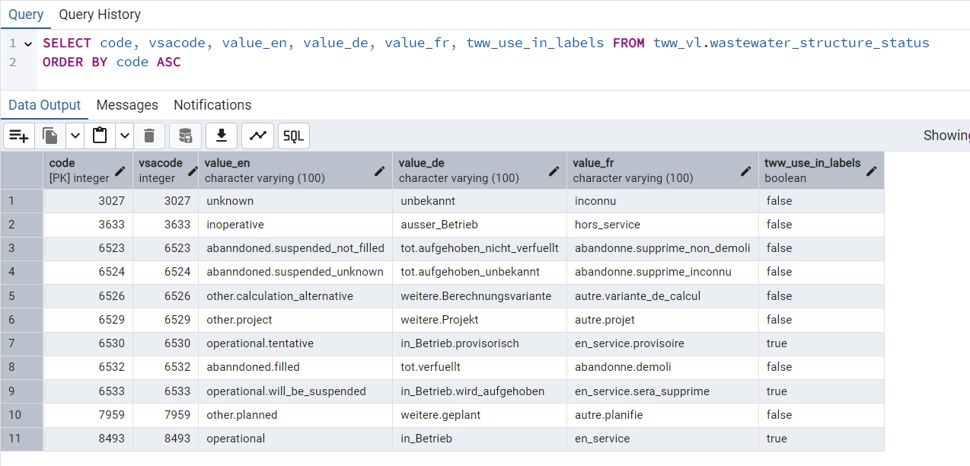The height and width of the screenshot is (466, 970).
Task: Switch to the Query tab
Action: [x=26, y=14]
